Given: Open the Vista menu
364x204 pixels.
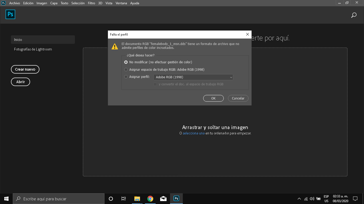Looking at the screenshot, I should pos(109,3).
